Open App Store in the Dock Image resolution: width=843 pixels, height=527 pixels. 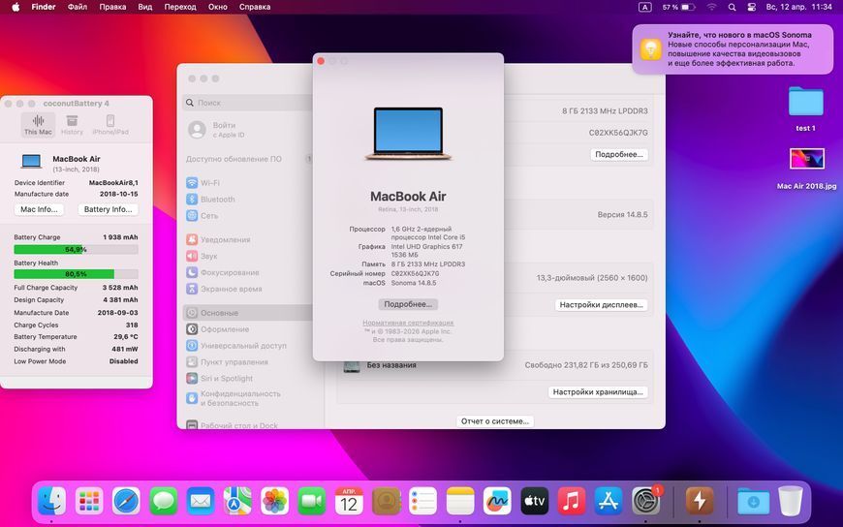(x=609, y=501)
